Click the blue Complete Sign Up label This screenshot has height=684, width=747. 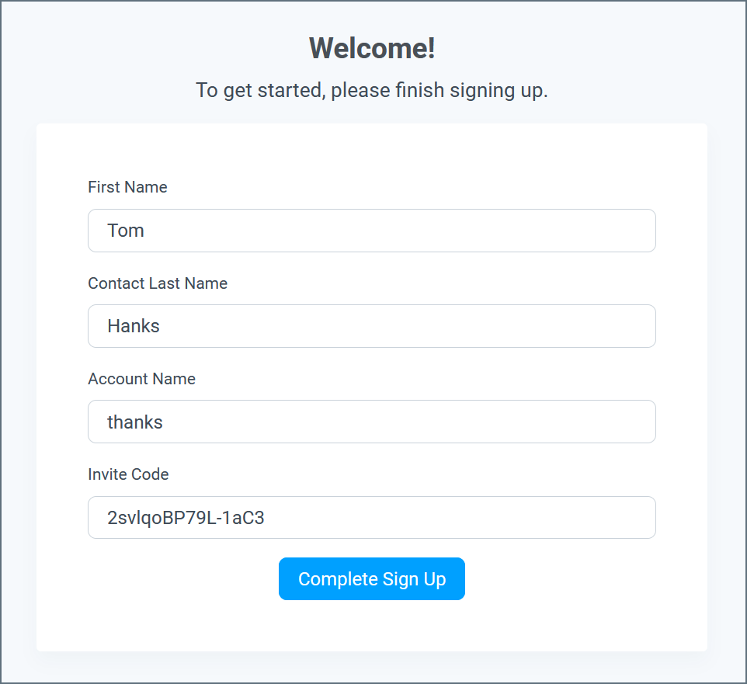(x=371, y=578)
